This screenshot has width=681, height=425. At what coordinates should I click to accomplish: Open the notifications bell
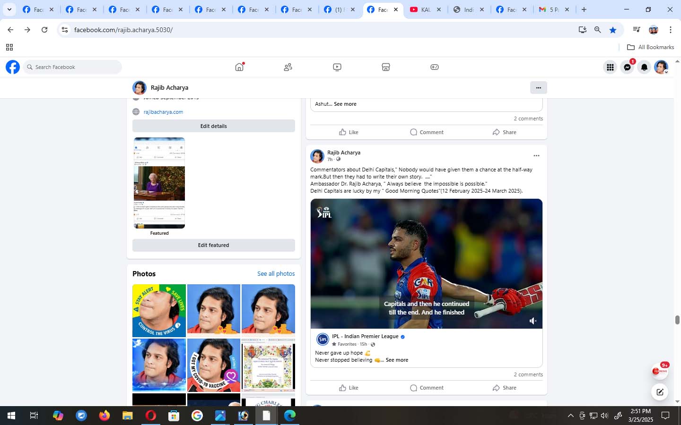(644, 67)
